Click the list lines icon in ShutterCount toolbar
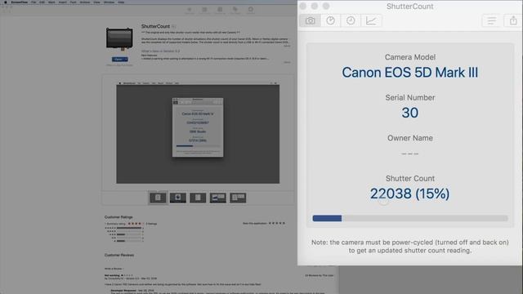The width and height of the screenshot is (523, 294). (x=491, y=20)
